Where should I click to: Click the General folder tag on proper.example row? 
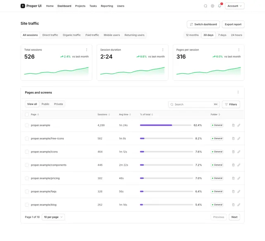217,125
